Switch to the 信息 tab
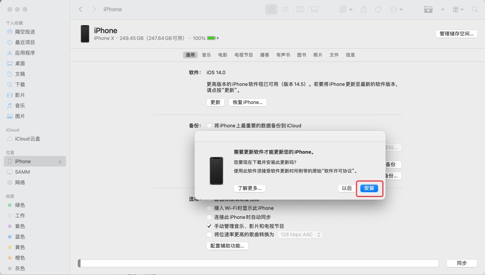485x275 pixels. coord(350,55)
